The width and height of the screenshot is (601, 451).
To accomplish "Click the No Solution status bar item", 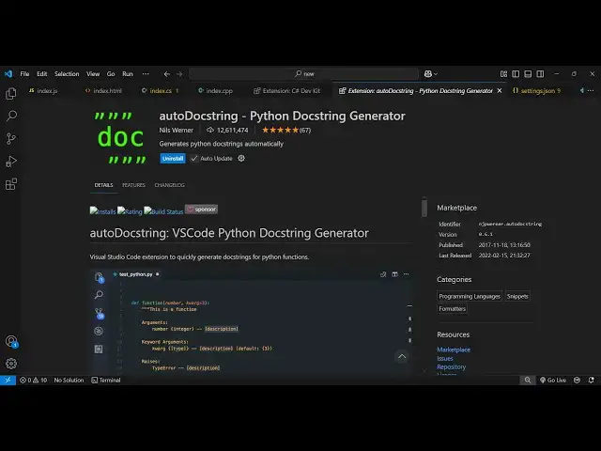I will click(69, 380).
